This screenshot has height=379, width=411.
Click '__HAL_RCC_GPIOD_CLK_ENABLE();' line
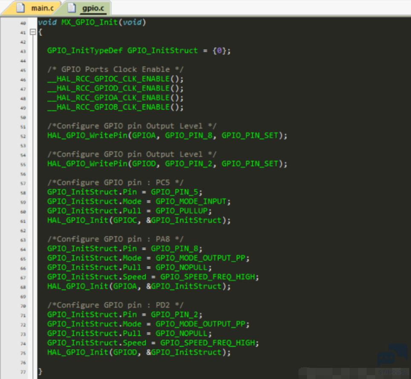point(116,88)
